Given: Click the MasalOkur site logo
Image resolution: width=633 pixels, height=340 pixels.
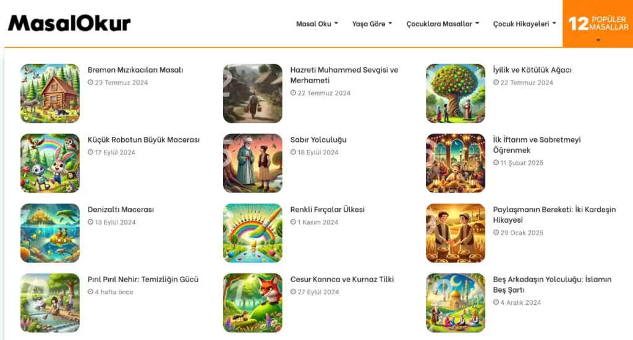Looking at the screenshot, I should click(69, 23).
